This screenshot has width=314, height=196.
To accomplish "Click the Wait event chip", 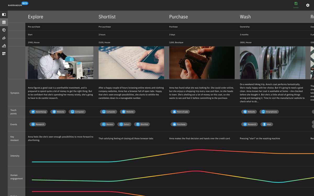I will [x=267, y=124].
